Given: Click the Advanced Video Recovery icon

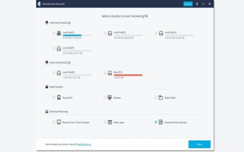Looking at the screenshot, I should tap(161, 122).
